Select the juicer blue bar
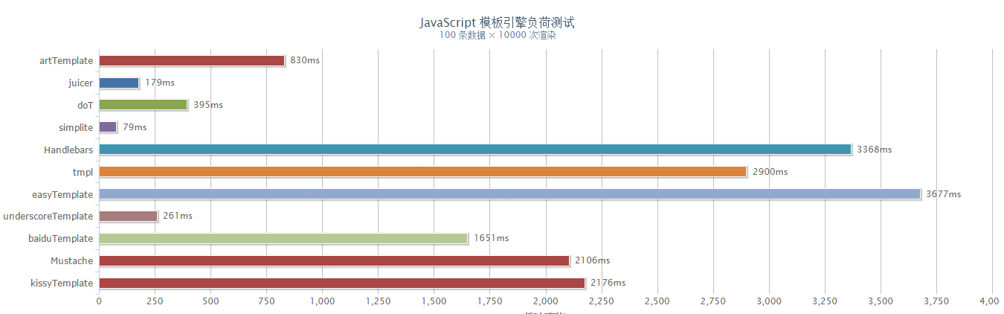 click(118, 83)
